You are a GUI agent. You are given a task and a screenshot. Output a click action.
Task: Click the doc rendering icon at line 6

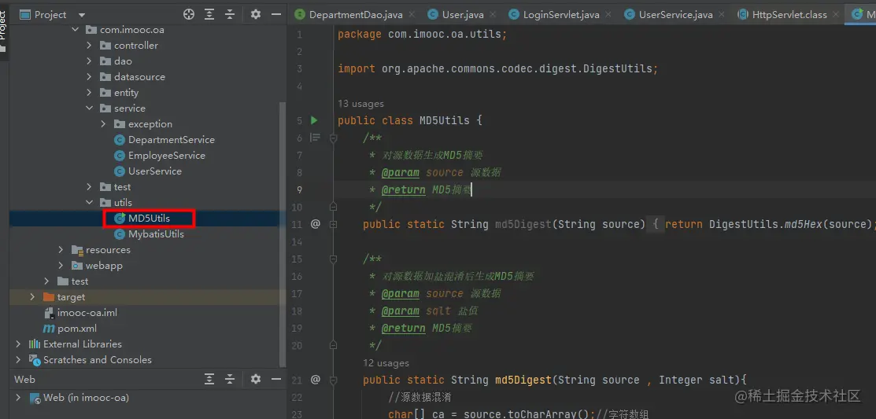coord(315,138)
